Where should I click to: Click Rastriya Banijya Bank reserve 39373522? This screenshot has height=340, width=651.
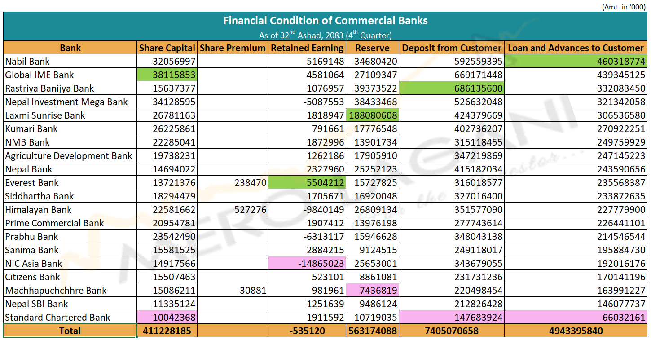(x=372, y=88)
